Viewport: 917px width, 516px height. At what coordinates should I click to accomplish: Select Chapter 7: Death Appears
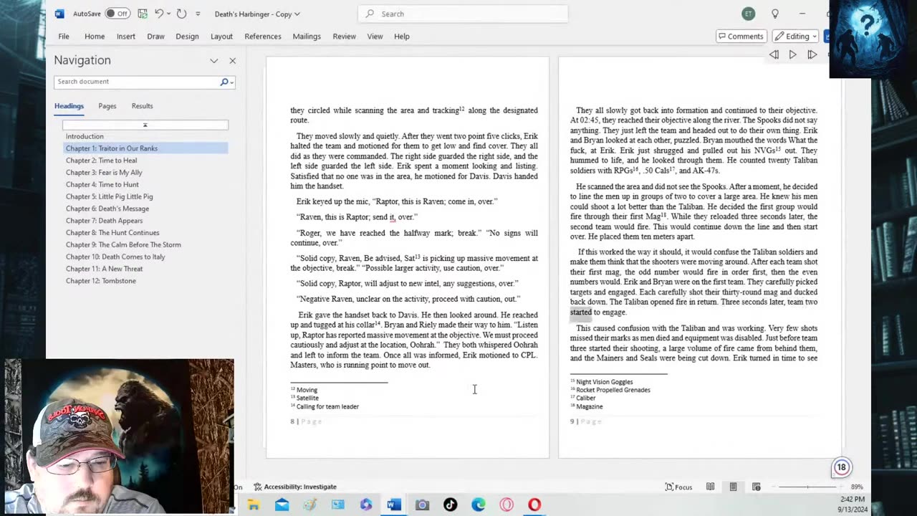[x=104, y=221]
